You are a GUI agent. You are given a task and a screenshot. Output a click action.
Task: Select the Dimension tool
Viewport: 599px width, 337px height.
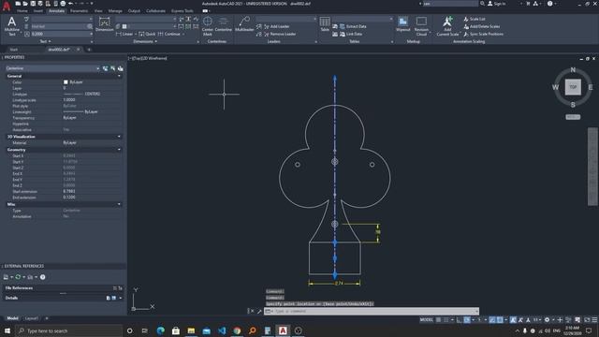[x=104, y=23]
